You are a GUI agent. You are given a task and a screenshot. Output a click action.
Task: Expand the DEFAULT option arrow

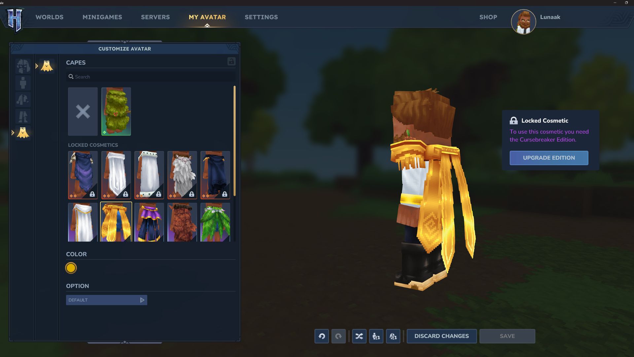pyautogui.click(x=142, y=300)
